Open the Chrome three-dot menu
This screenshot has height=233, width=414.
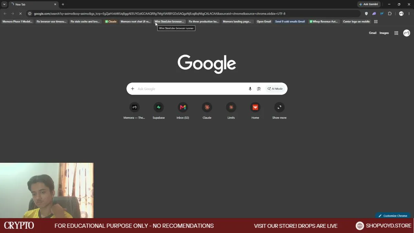point(409,14)
